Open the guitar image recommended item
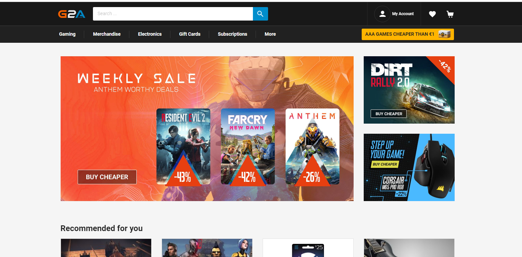522x257 pixels. [x=409, y=248]
